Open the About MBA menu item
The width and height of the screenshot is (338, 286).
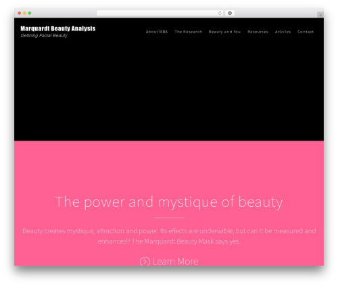pos(157,32)
